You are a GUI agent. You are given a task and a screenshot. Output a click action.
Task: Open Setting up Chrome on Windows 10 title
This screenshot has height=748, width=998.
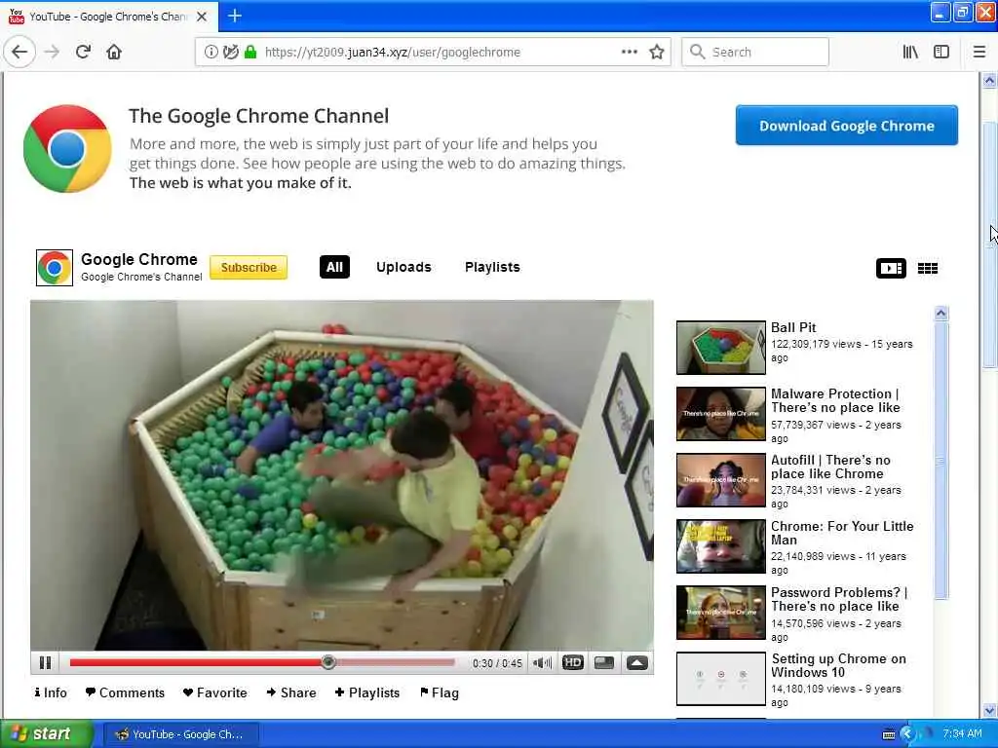coord(838,665)
